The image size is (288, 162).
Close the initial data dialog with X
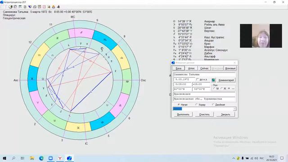[x=234, y=63]
